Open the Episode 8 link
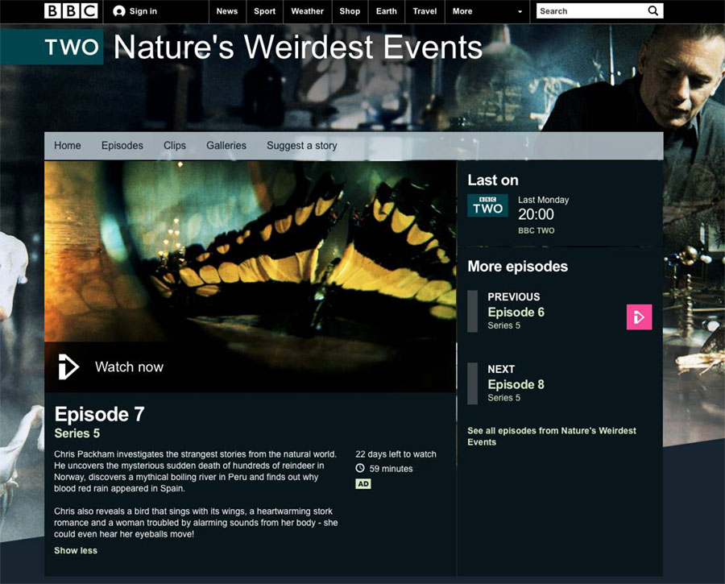 click(516, 384)
